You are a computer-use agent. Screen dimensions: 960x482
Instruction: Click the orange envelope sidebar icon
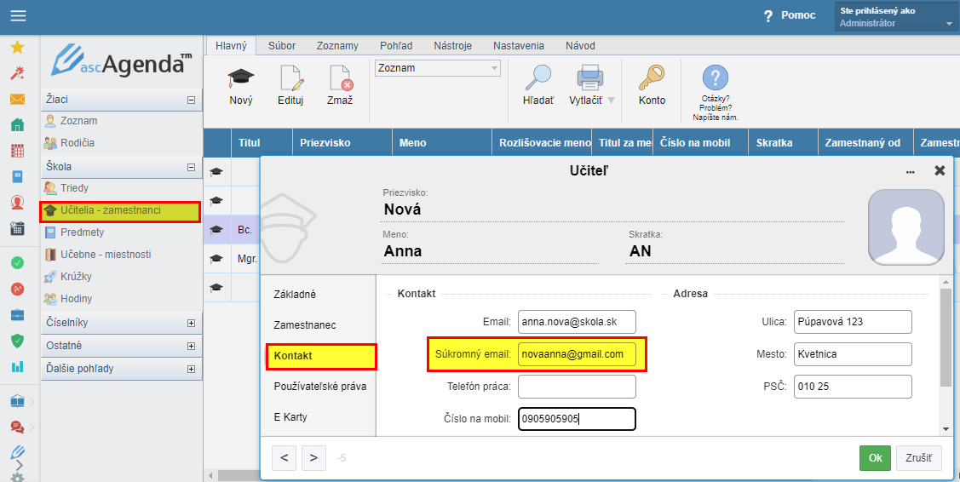click(x=17, y=100)
